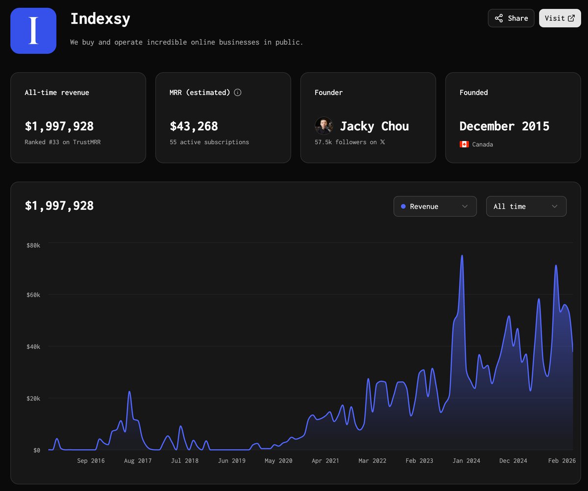Click the external-link icon inside Visit button
588x491 pixels.
[x=570, y=18]
